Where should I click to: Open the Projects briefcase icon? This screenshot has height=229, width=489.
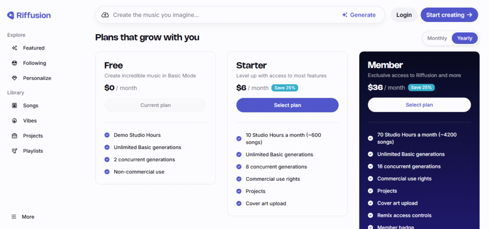(14, 136)
